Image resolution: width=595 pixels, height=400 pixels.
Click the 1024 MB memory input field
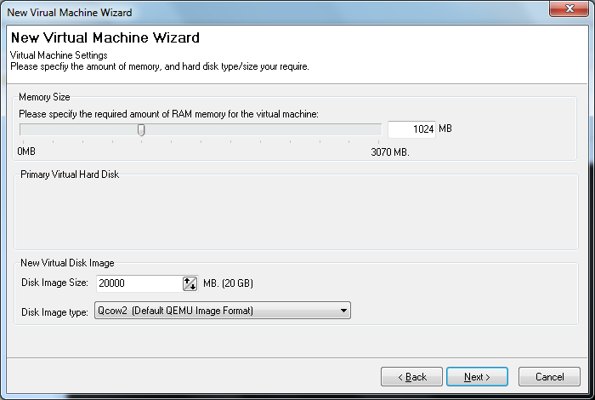411,129
